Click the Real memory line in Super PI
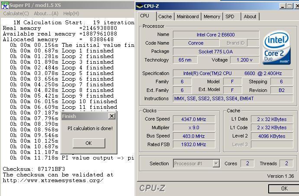This screenshot has width=299, height=196. [x=60, y=28]
